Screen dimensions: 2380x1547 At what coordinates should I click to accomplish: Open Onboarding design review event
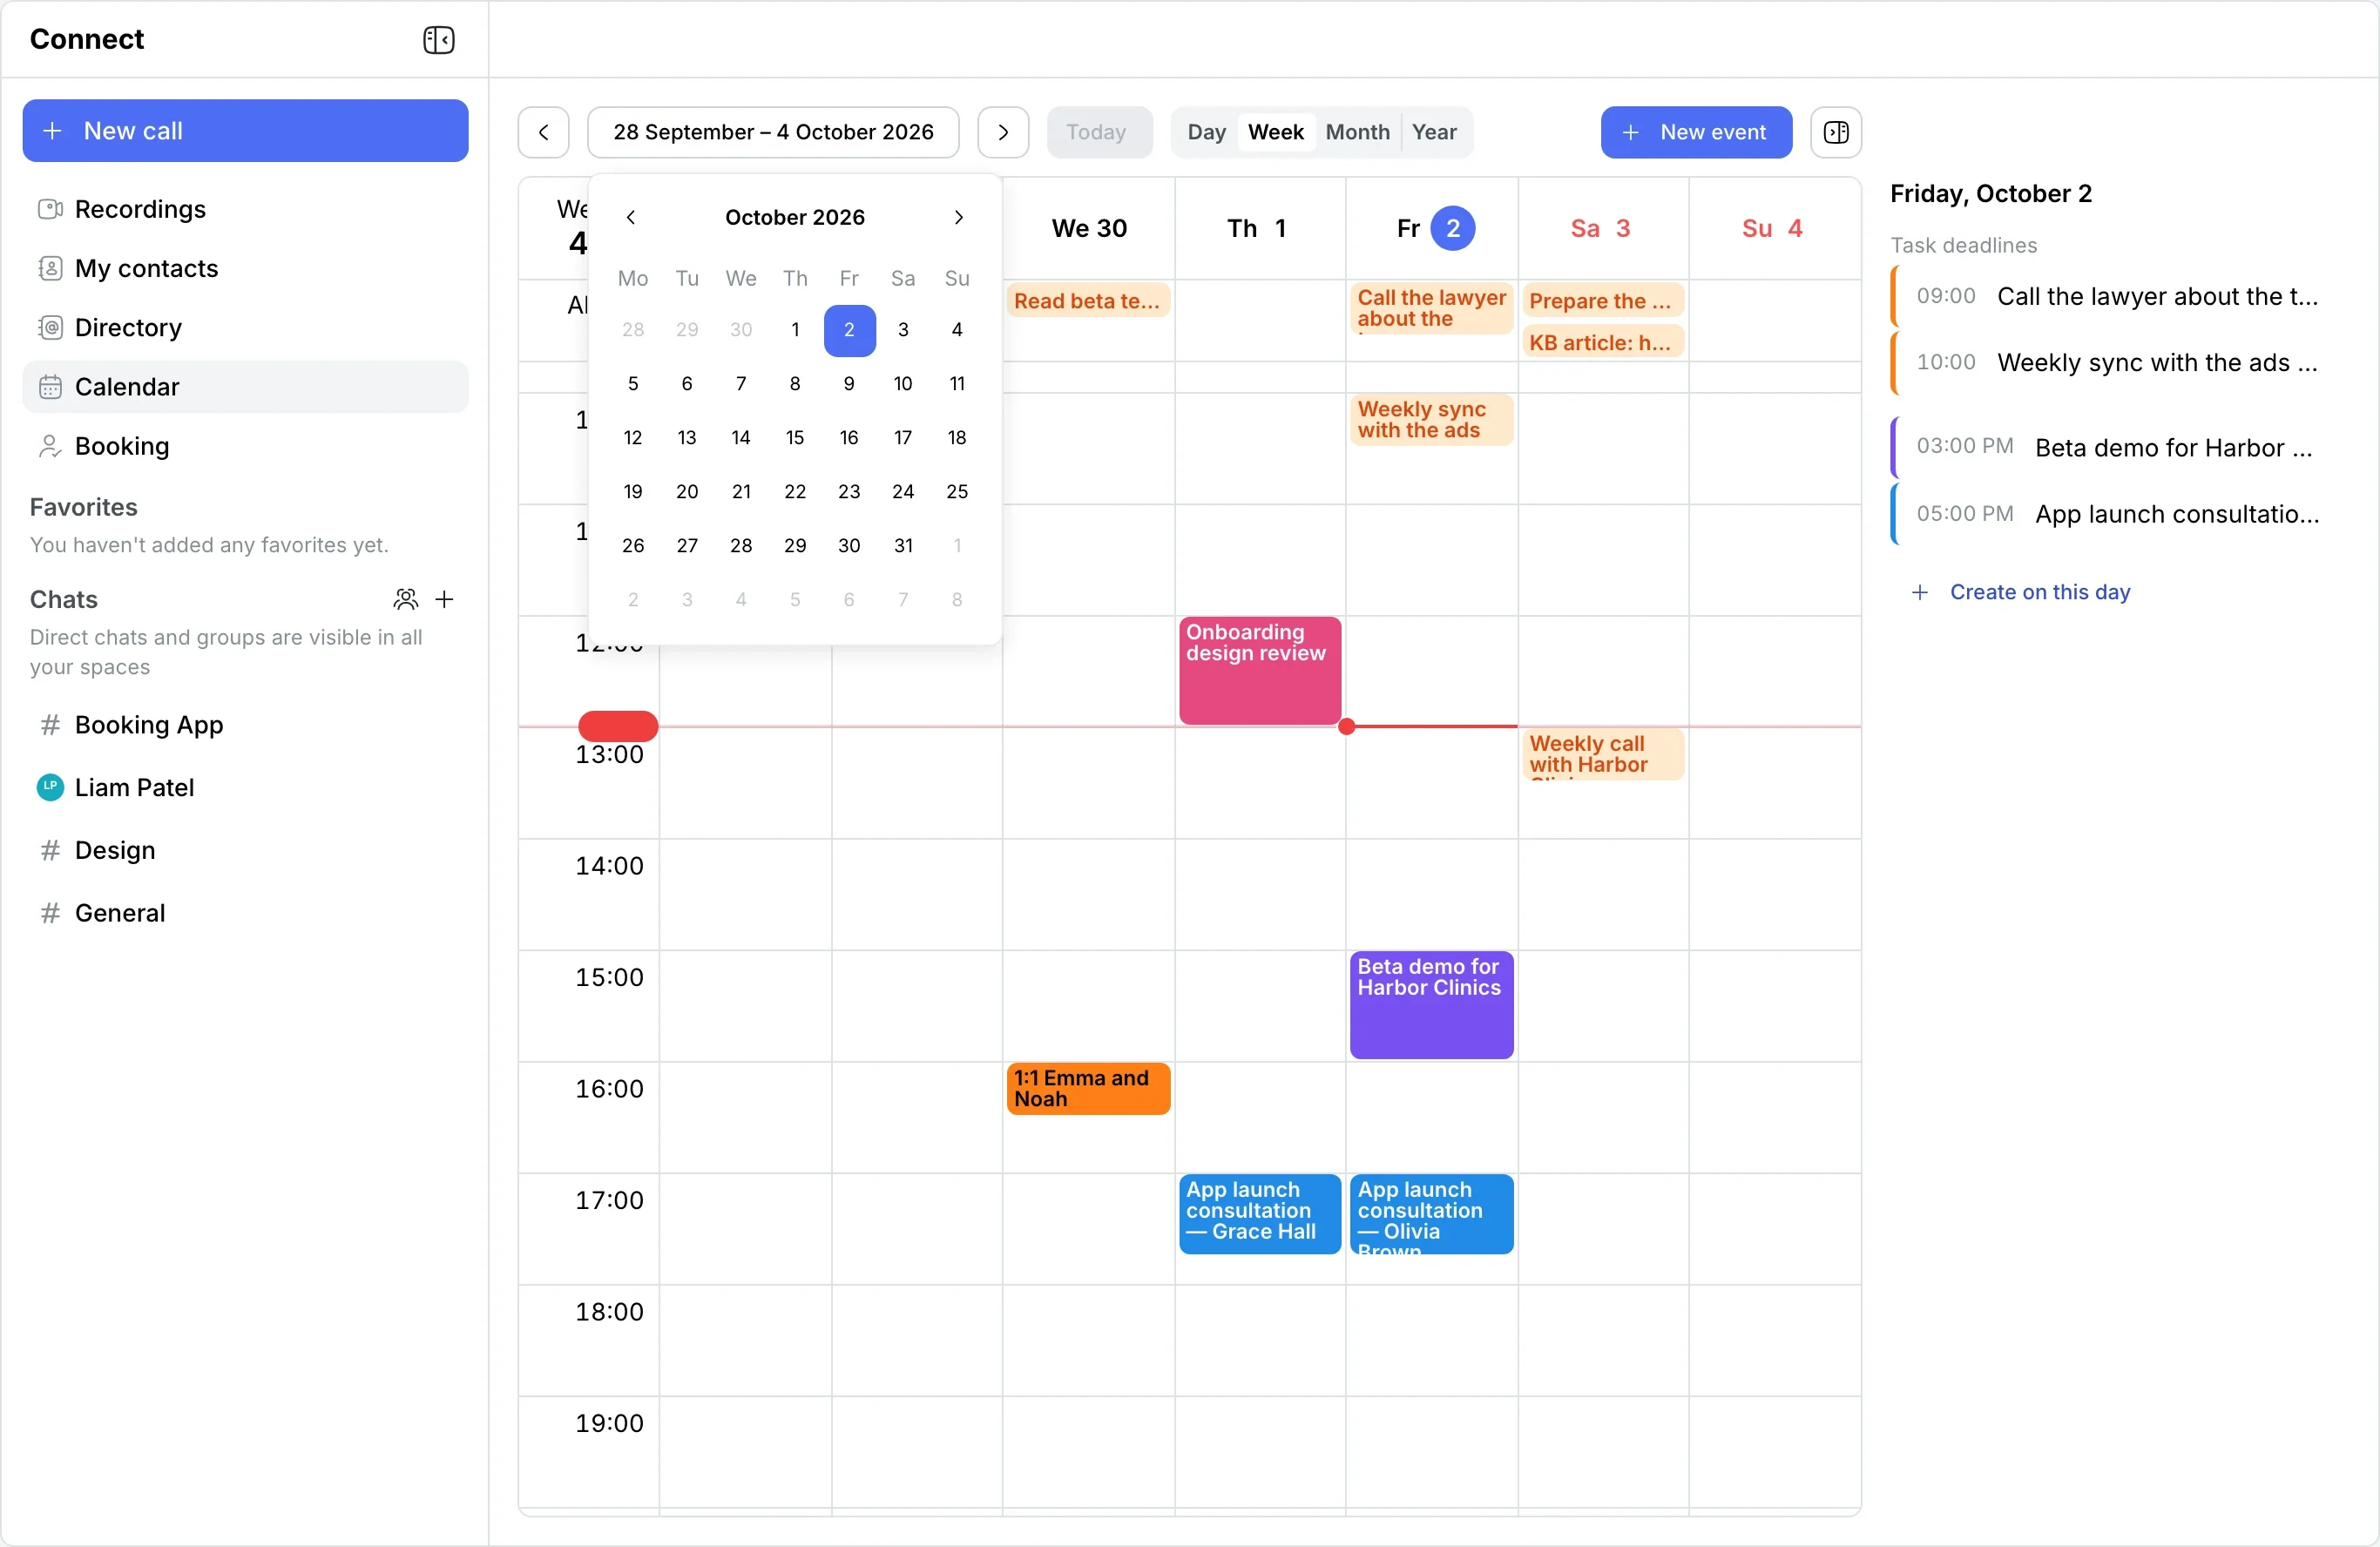pos(1260,670)
